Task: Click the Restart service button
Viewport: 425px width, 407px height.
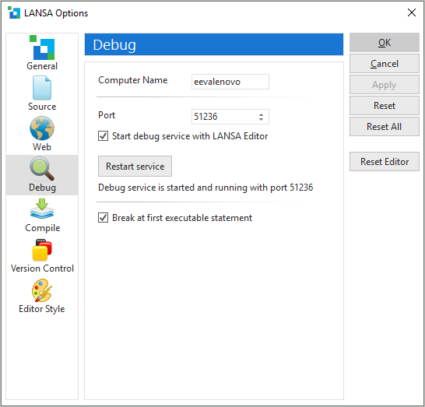Action: [135, 166]
